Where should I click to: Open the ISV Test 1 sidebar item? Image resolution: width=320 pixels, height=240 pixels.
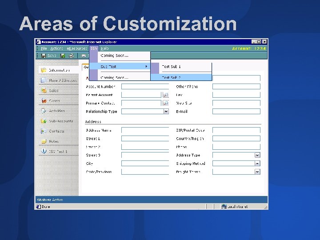(x=59, y=152)
